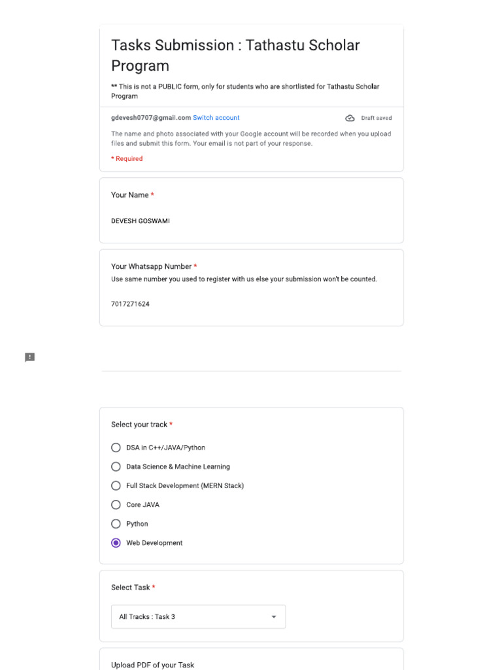The image size is (502, 670).
Task: Open the Select Task dropdown arrow
Action: point(274,617)
